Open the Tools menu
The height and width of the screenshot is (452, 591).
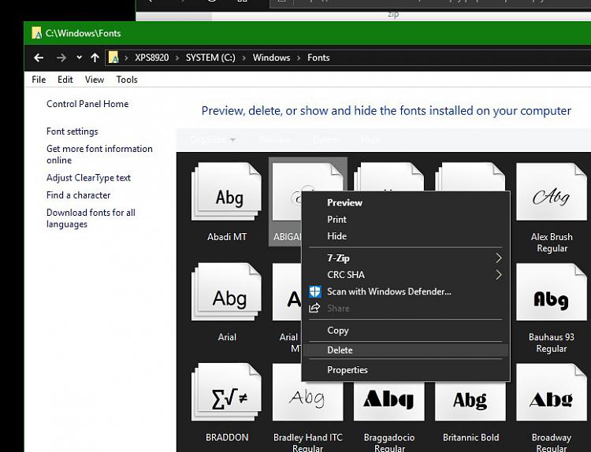point(127,80)
